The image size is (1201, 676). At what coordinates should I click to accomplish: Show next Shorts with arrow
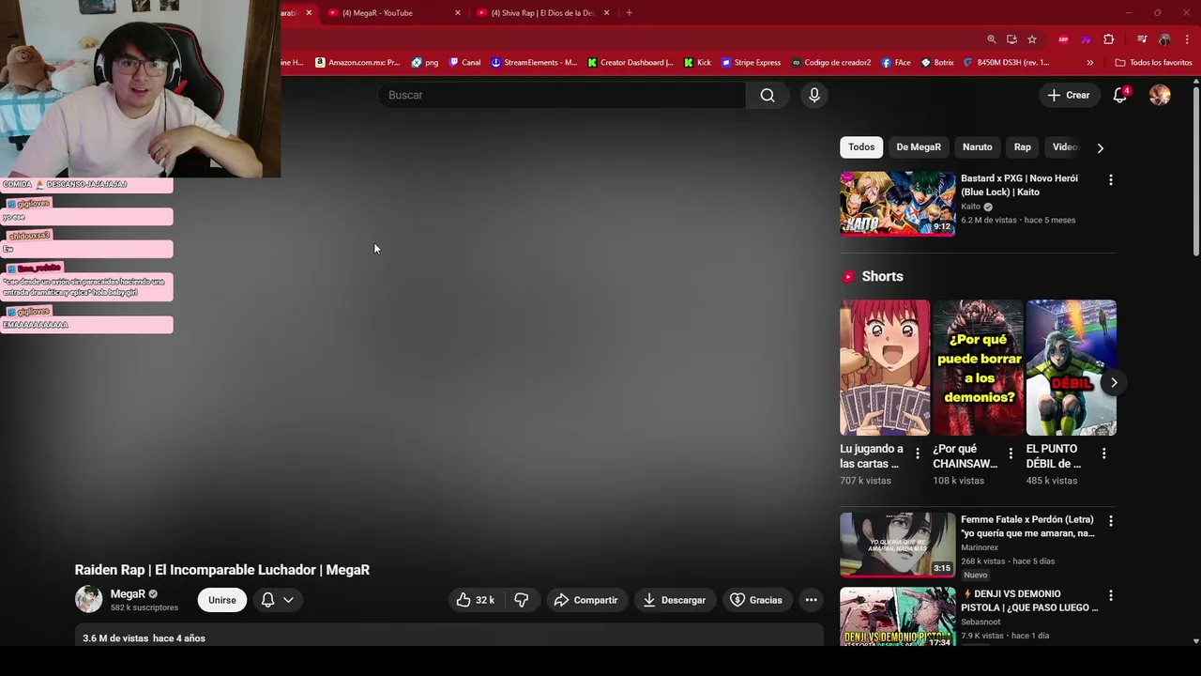click(x=1114, y=382)
